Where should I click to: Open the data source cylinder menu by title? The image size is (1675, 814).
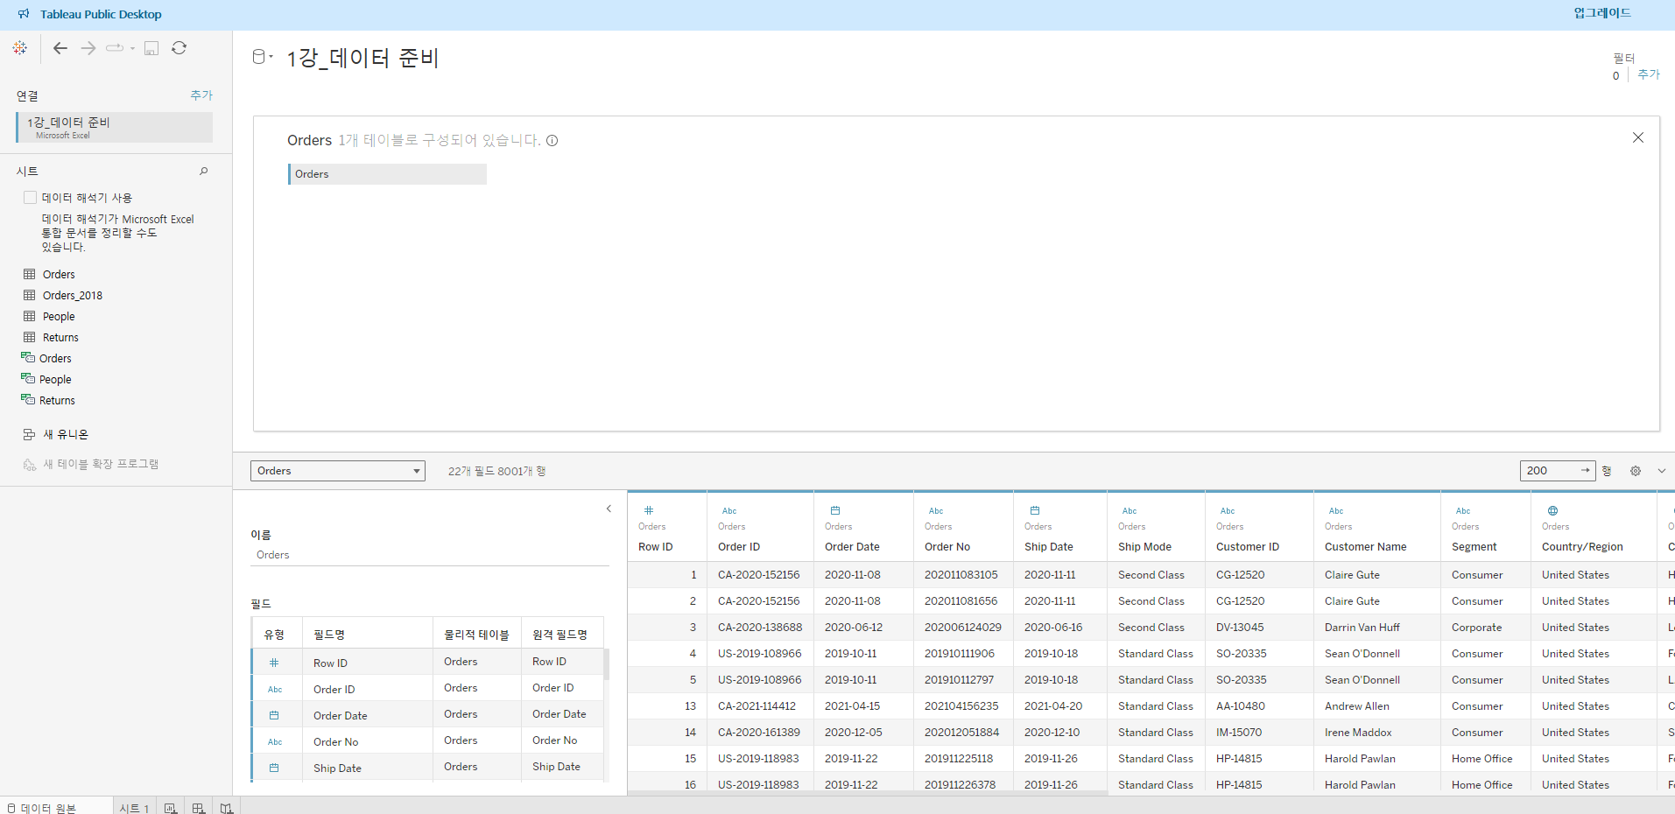[x=261, y=58]
